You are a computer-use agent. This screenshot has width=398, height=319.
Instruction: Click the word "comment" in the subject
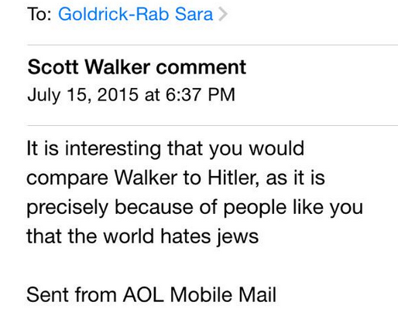(201, 68)
